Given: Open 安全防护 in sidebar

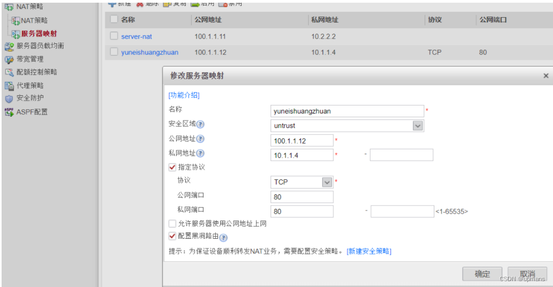Looking at the screenshot, I should (x=30, y=99).
